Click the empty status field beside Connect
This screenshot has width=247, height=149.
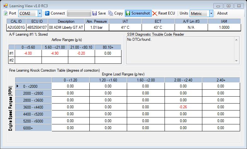[79, 13]
